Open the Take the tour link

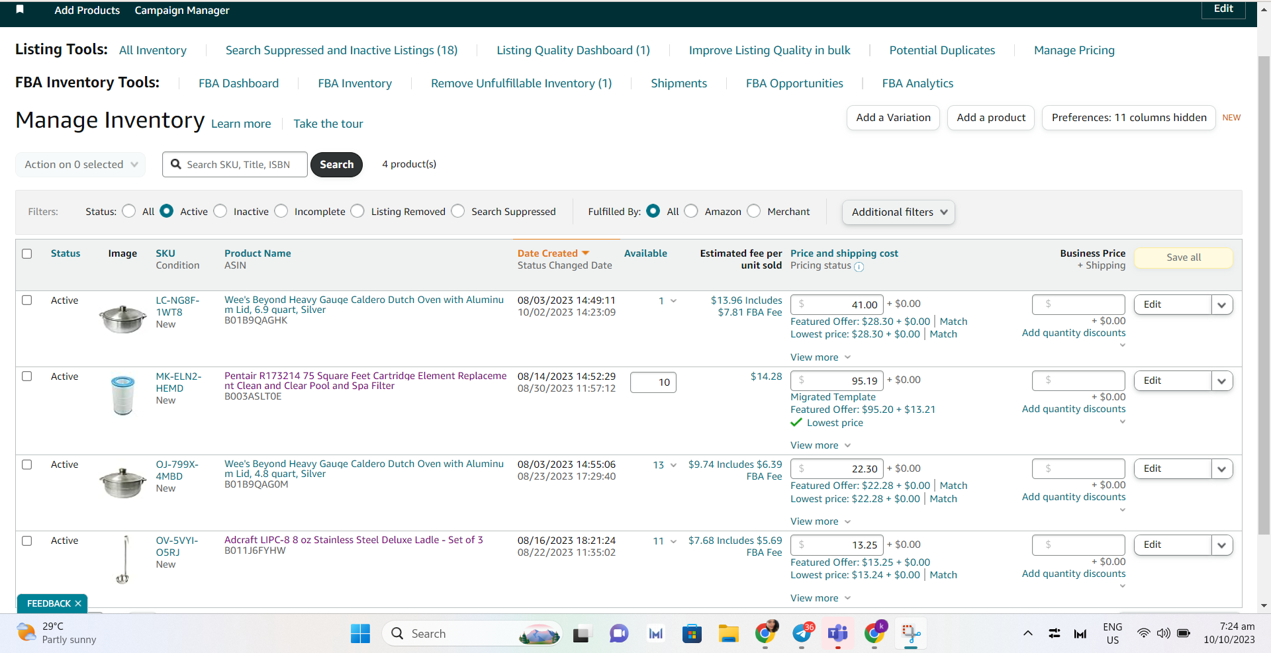pos(328,124)
